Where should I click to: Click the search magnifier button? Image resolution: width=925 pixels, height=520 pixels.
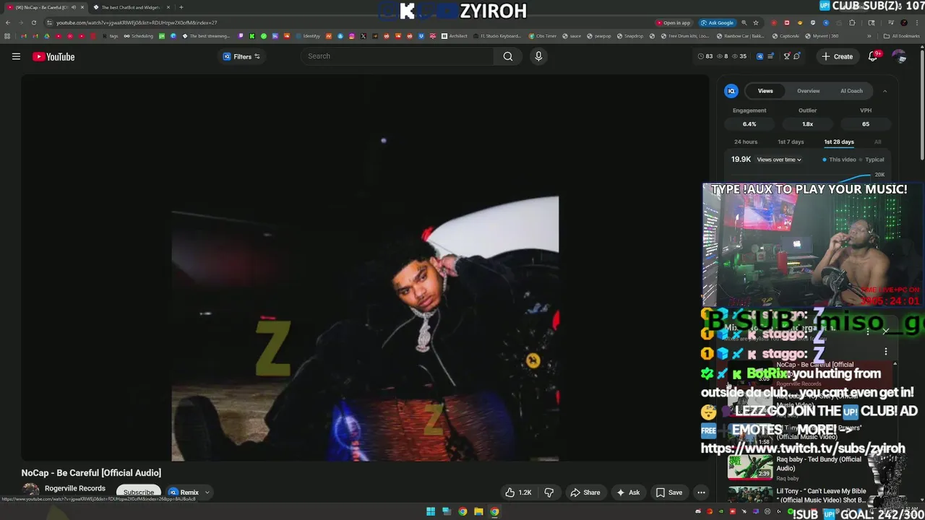[508, 56]
